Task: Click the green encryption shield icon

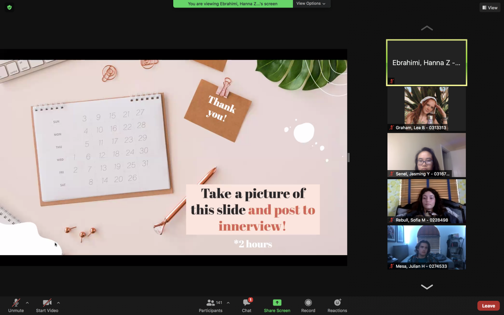Action: (9, 7)
